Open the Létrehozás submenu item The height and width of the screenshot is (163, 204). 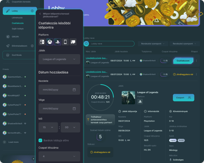[x=17, y=18]
